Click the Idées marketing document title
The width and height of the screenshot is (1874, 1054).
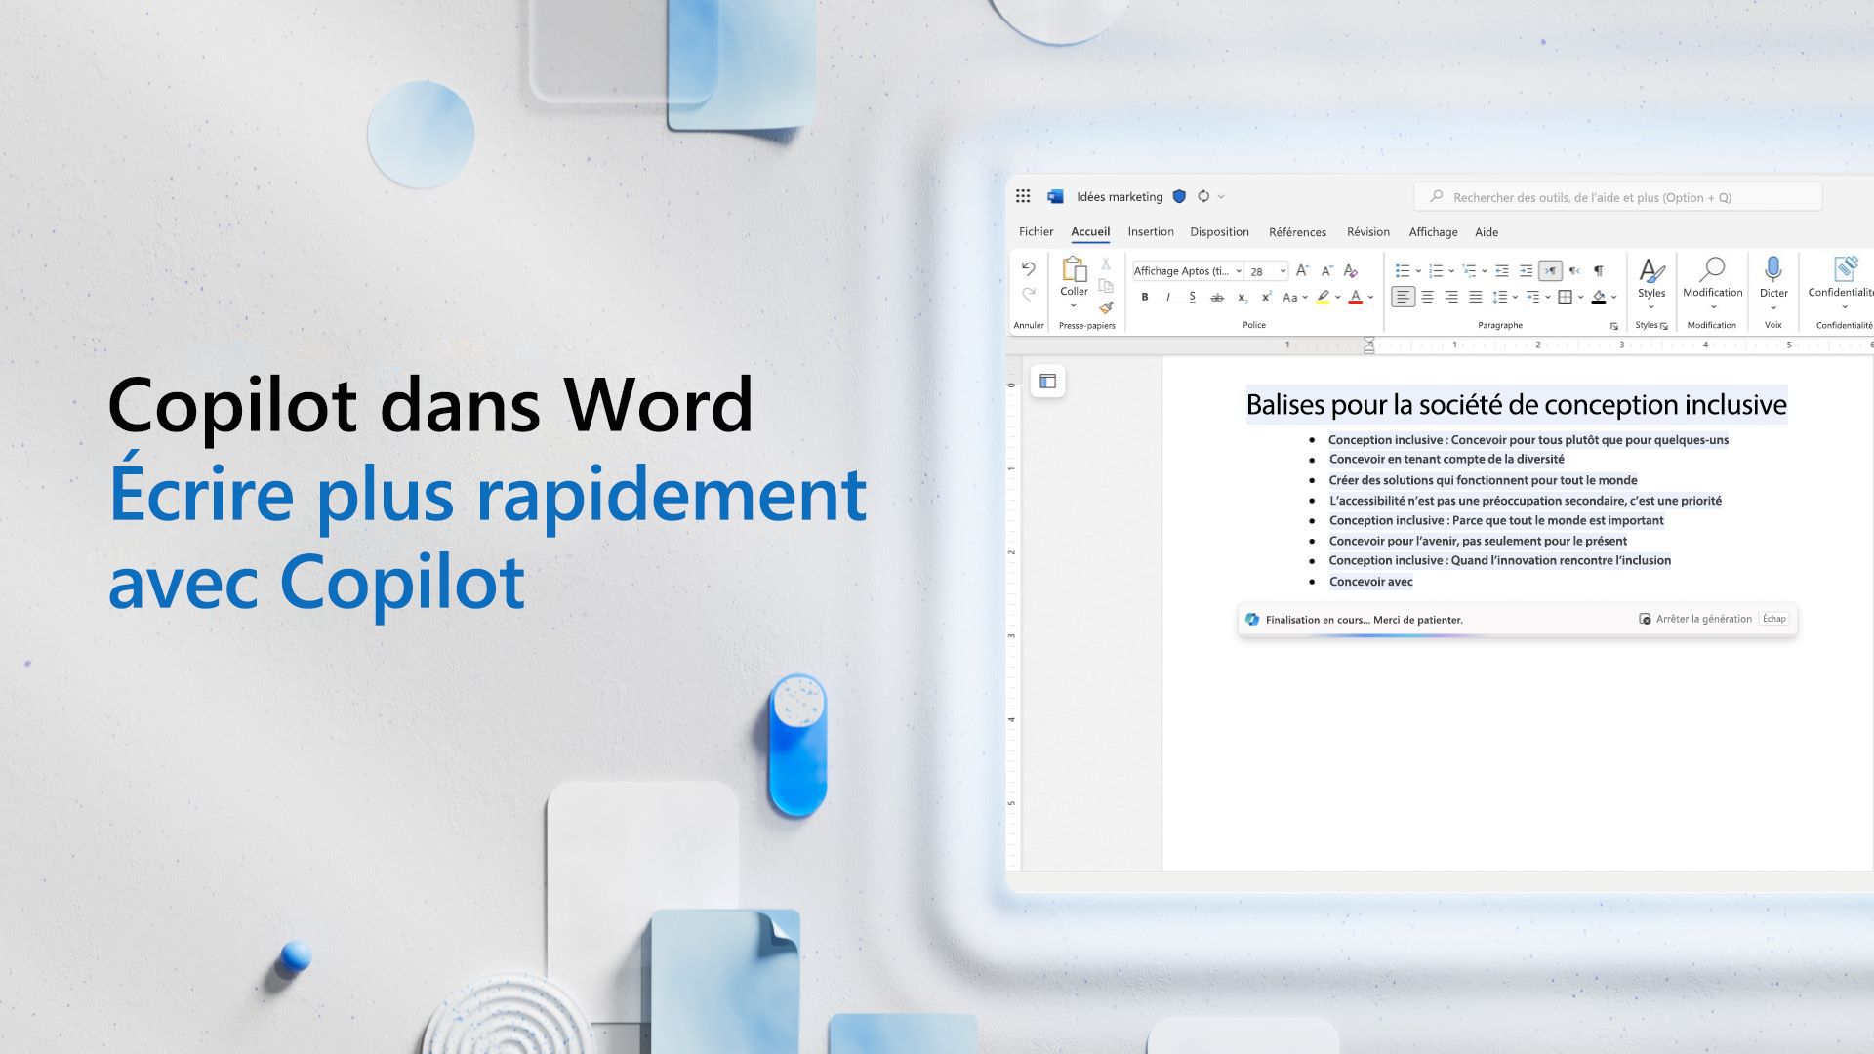[1120, 197]
